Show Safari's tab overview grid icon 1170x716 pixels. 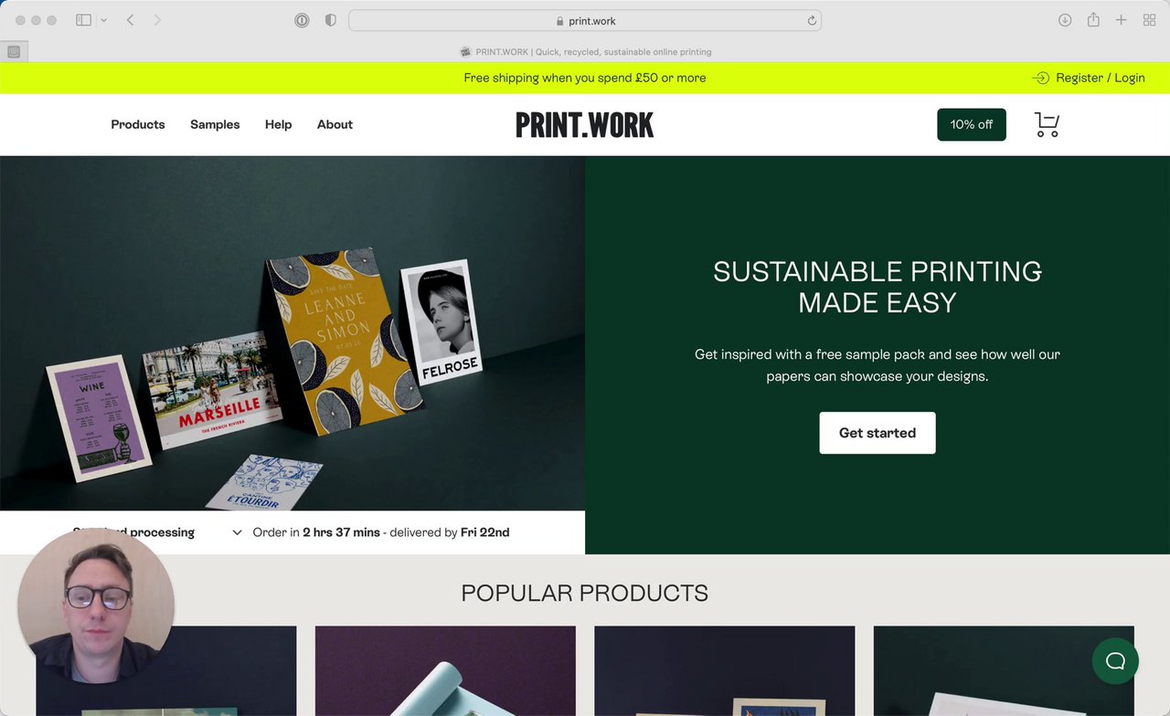point(1150,20)
